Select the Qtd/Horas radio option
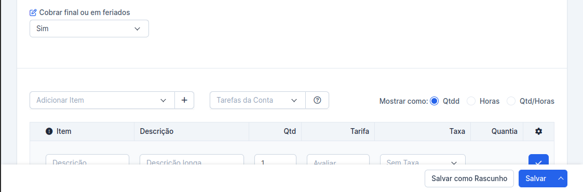583x192 pixels. click(x=511, y=101)
